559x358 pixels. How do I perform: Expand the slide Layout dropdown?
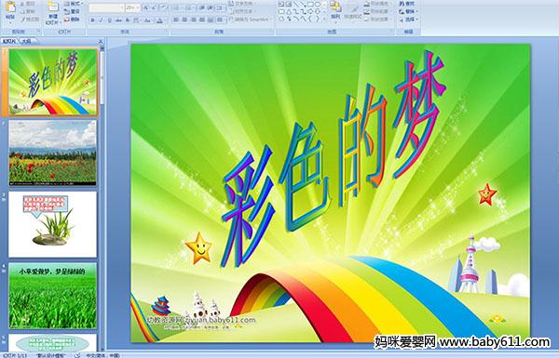73,4
